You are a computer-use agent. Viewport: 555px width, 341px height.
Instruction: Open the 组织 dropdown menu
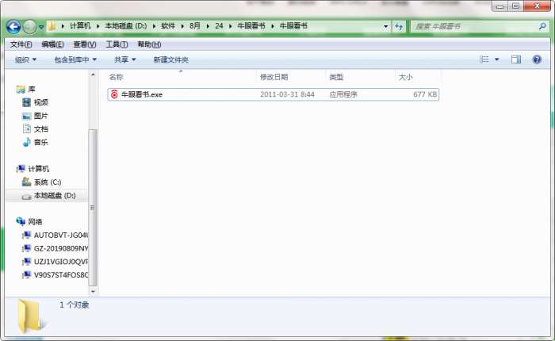pyautogui.click(x=25, y=59)
